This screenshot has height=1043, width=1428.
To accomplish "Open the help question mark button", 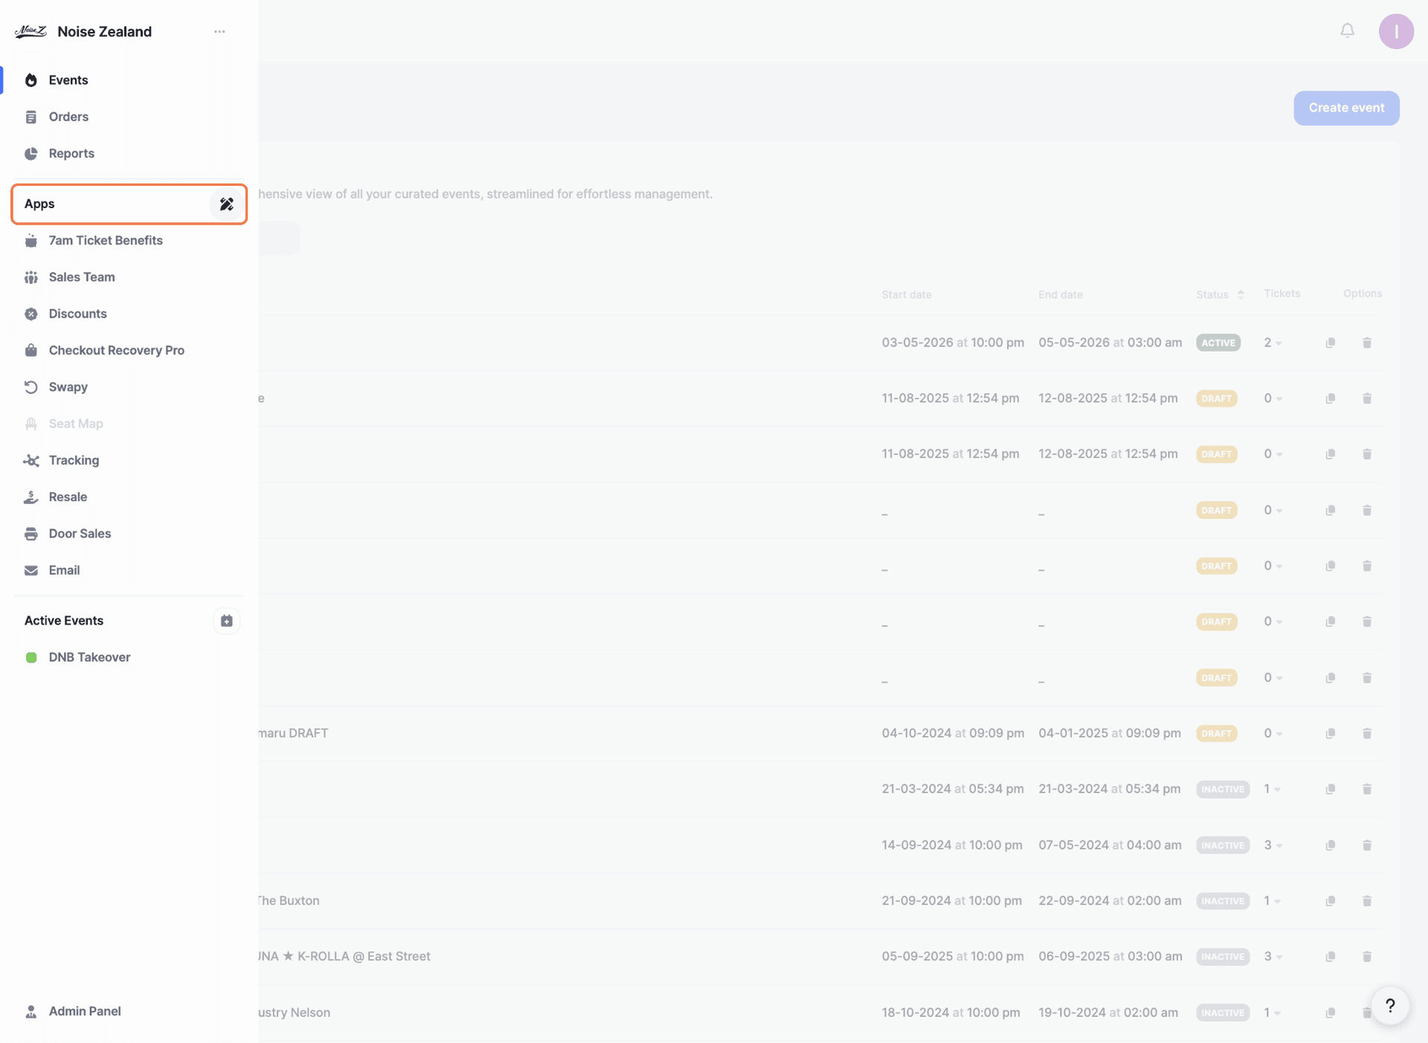I will click(x=1389, y=1006).
